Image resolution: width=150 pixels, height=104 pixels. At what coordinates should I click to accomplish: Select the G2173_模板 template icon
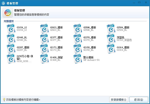[44, 48]
